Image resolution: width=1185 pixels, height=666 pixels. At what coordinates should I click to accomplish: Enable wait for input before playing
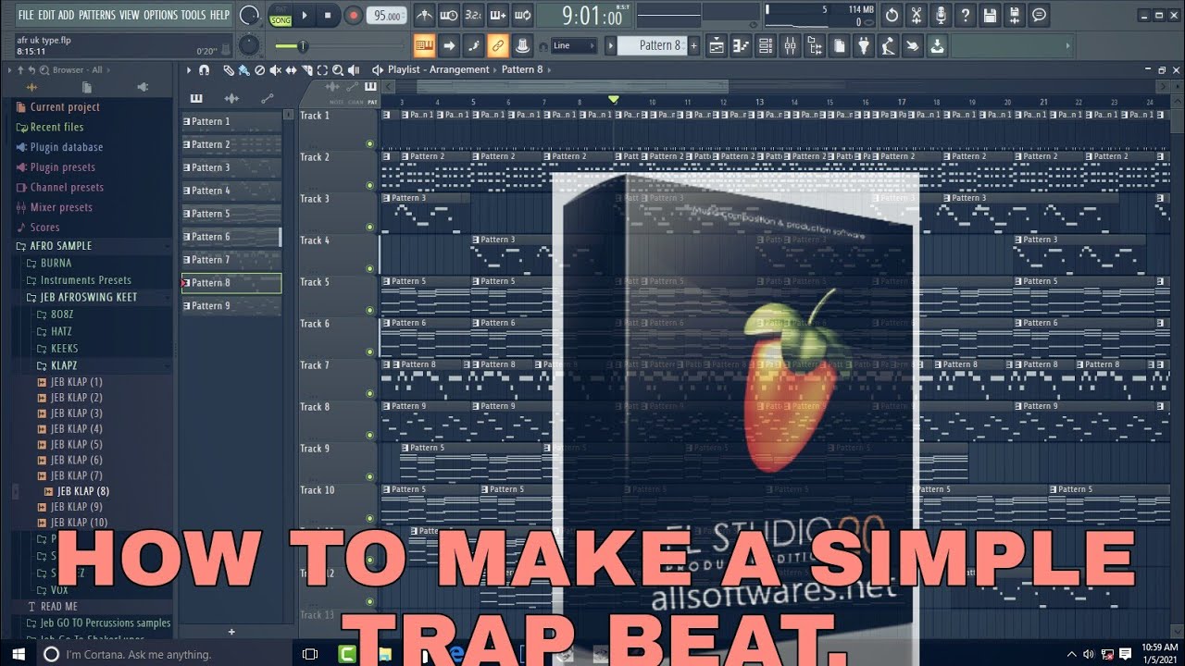448,16
